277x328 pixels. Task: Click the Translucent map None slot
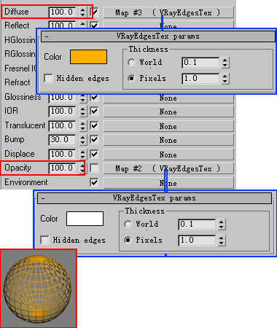tap(168, 126)
